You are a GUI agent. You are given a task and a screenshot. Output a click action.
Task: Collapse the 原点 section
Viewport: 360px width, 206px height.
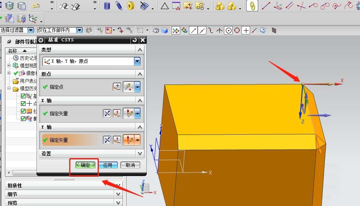point(140,74)
